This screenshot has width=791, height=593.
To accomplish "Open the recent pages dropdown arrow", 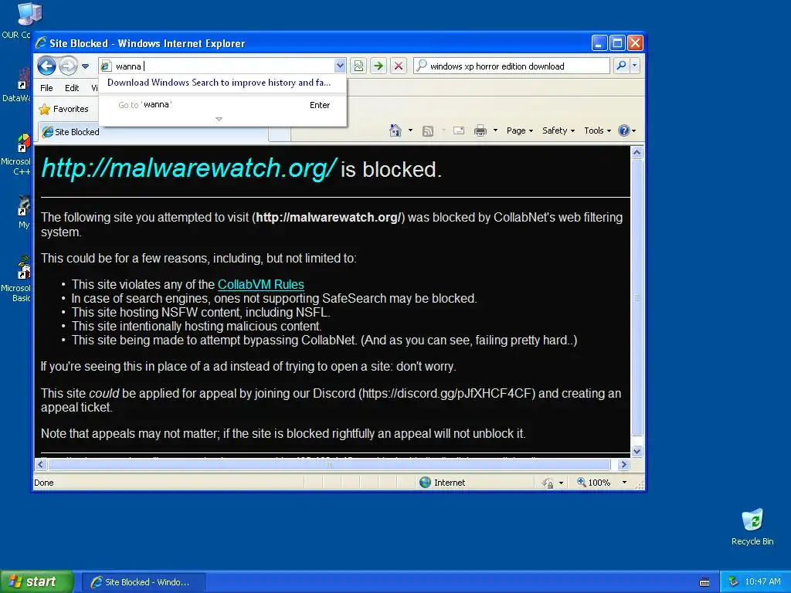I will (x=85, y=66).
